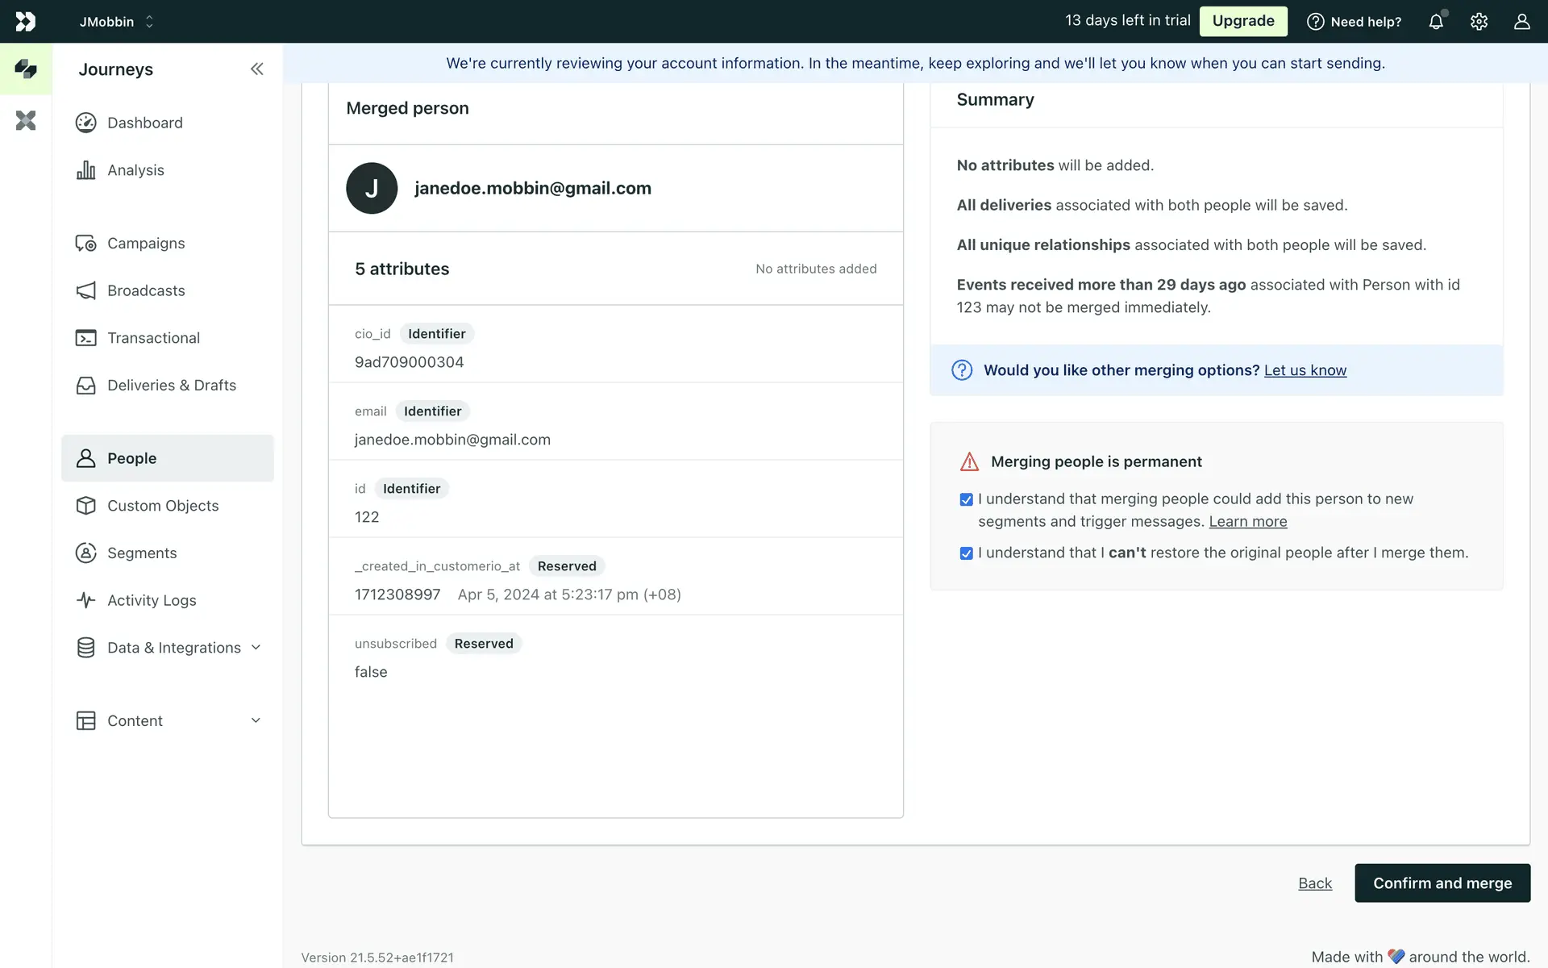
Task: Click the question mark merging options icon
Action: [x=962, y=370]
